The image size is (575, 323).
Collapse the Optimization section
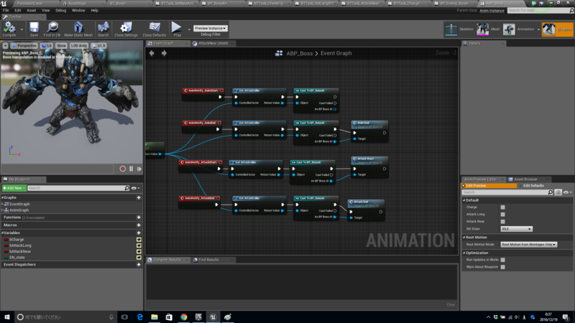[464, 253]
